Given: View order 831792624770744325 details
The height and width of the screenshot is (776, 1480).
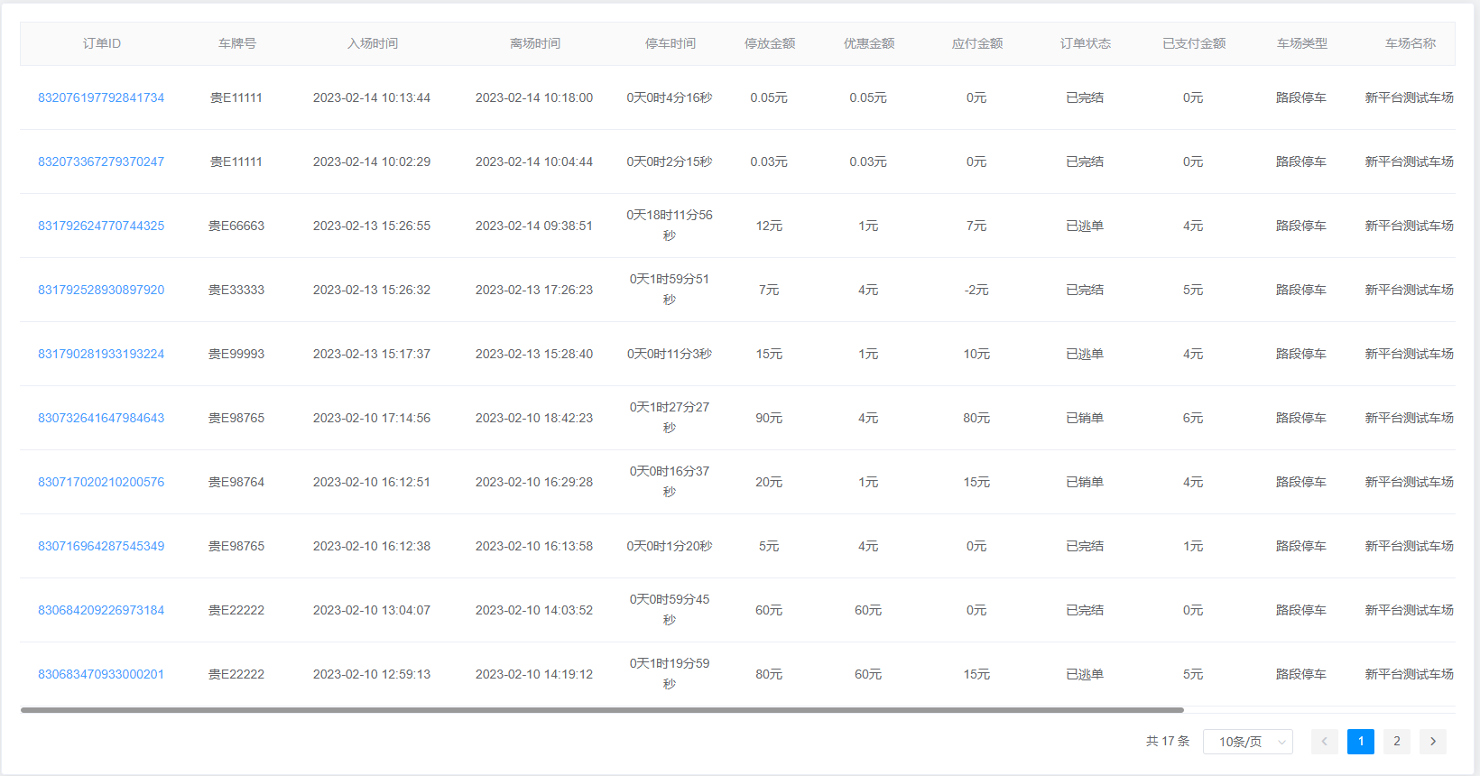Looking at the screenshot, I should tap(101, 226).
